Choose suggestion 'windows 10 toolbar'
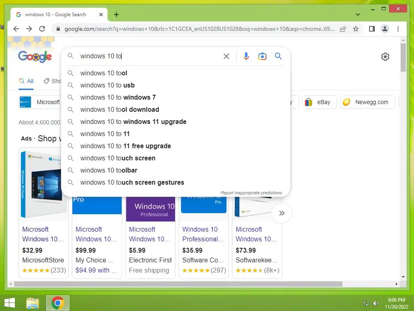The width and height of the screenshot is (414, 311). pyautogui.click(x=175, y=170)
